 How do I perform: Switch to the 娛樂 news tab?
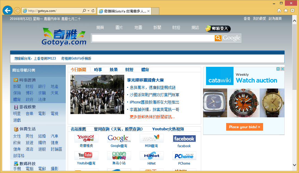114,70
